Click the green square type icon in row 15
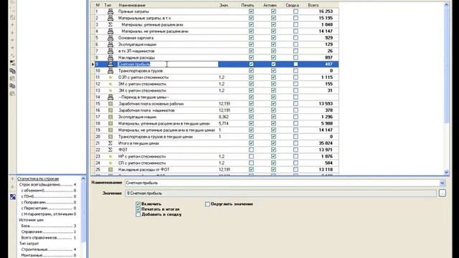The width and height of the screenshot is (459, 258). pos(110,104)
